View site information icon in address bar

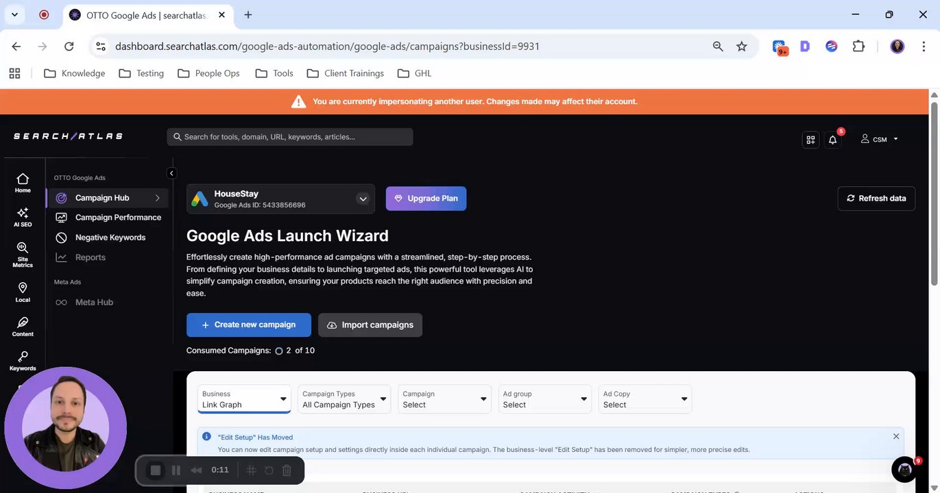point(101,47)
